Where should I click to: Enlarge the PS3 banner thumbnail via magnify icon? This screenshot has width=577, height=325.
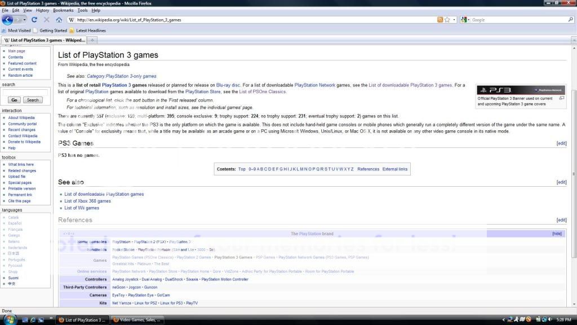(561, 98)
